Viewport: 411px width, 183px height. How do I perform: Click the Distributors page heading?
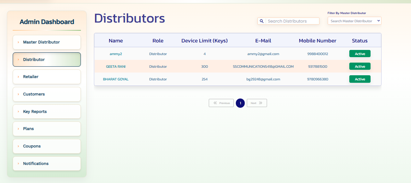coord(130,18)
